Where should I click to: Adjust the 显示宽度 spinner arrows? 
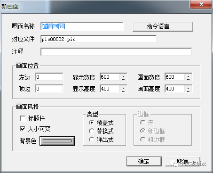pos(123,77)
